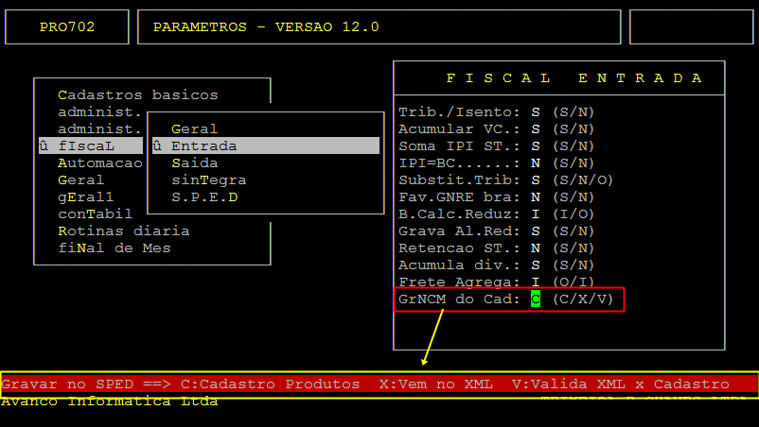
Task: Click the PRO702 program code box
Action: 67,26
